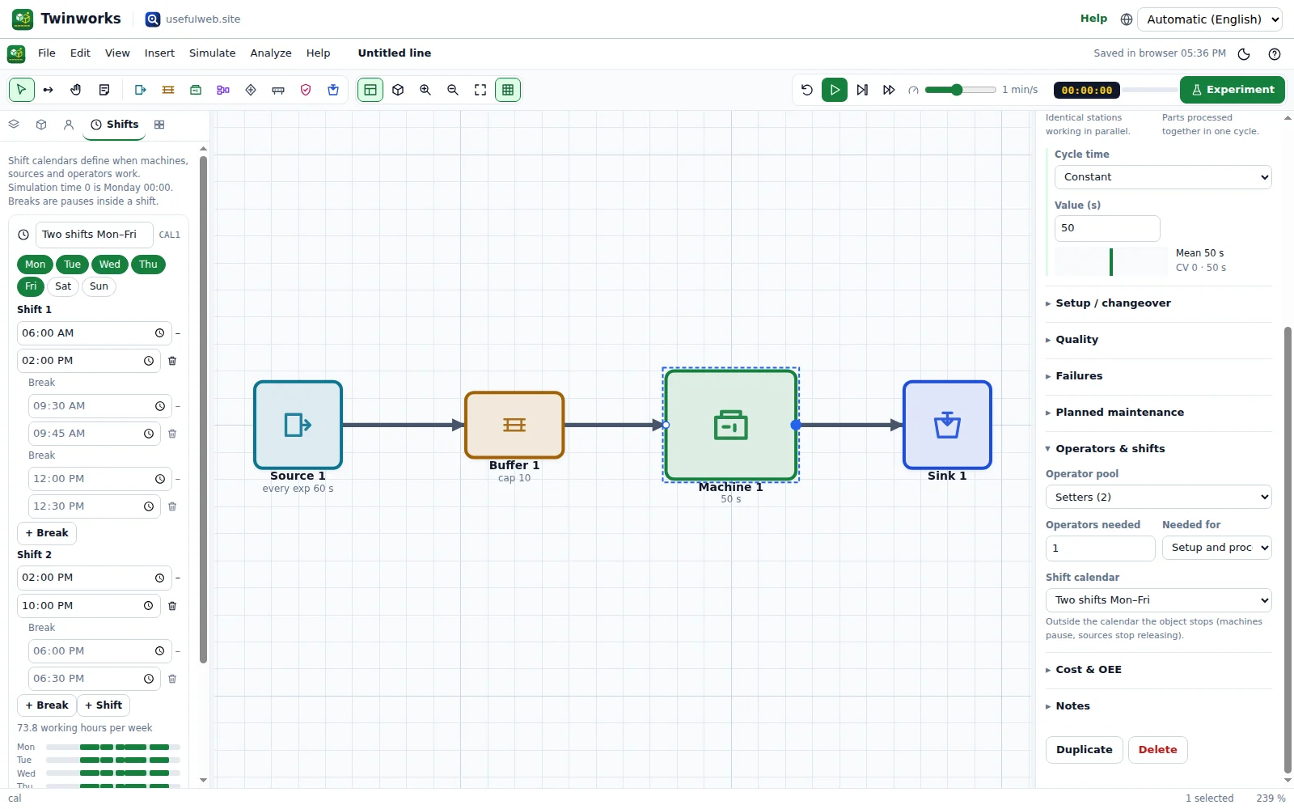Start the simulation with the play button
Viewport: 1294px width, 809px height.
pos(835,90)
